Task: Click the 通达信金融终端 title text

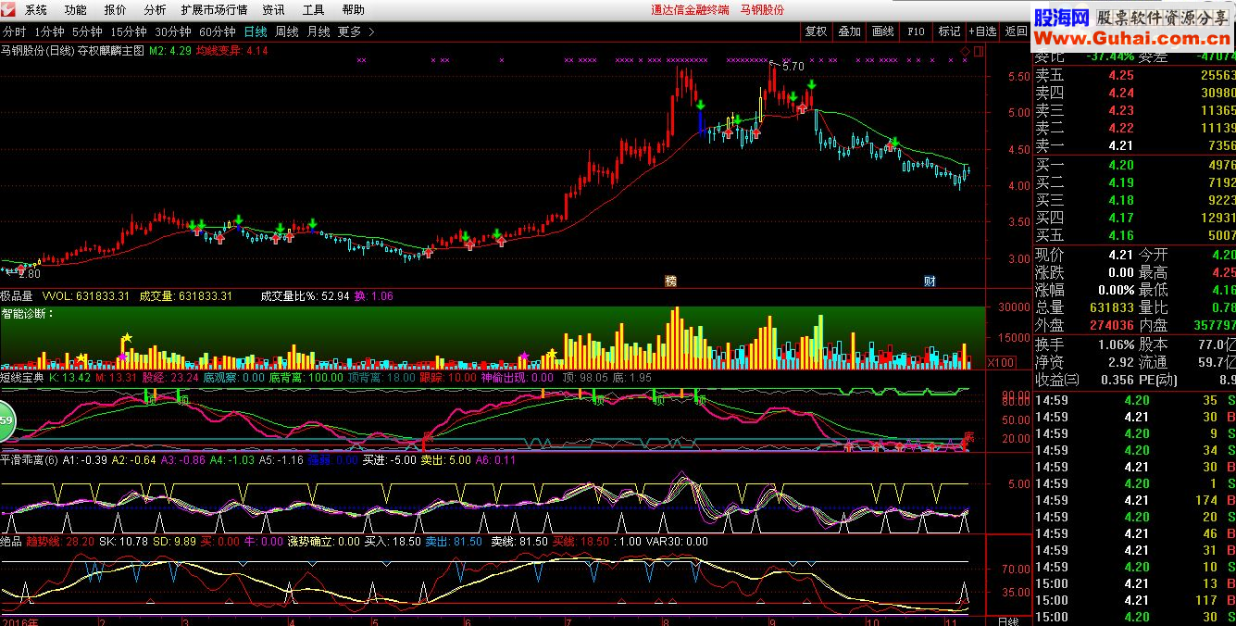Action: (690, 10)
